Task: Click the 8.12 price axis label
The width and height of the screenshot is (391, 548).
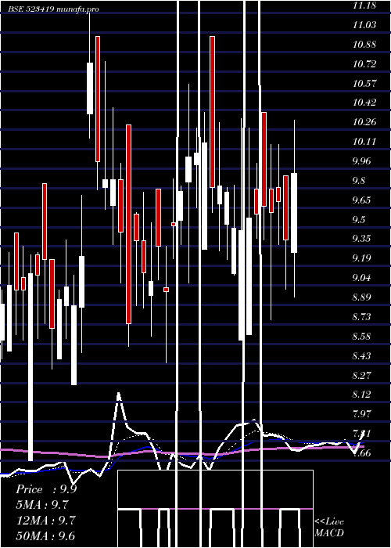Action: tap(362, 395)
